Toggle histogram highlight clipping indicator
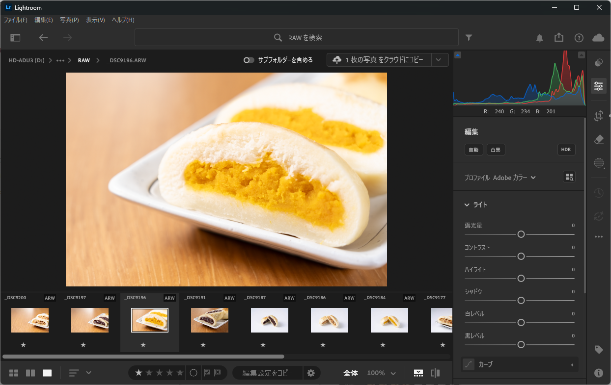The width and height of the screenshot is (611, 385). [582, 55]
